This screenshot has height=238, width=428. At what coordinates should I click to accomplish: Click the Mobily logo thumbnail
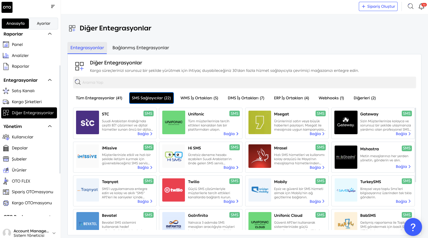coord(260,190)
